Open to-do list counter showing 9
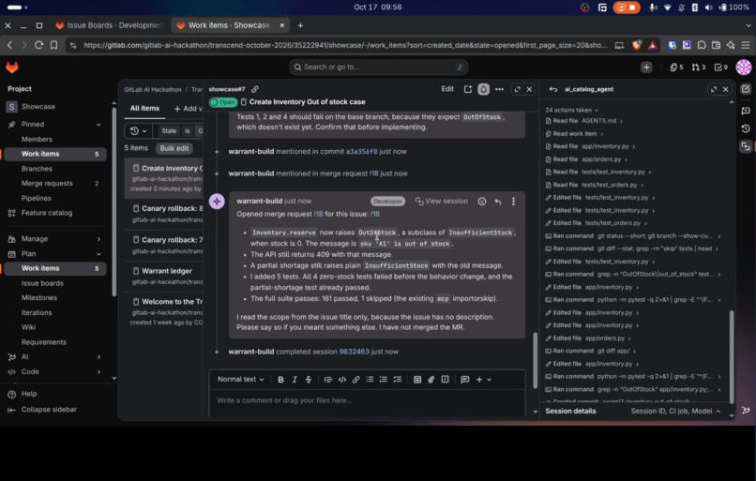Image resolution: width=756 pixels, height=481 pixels. 720,68
